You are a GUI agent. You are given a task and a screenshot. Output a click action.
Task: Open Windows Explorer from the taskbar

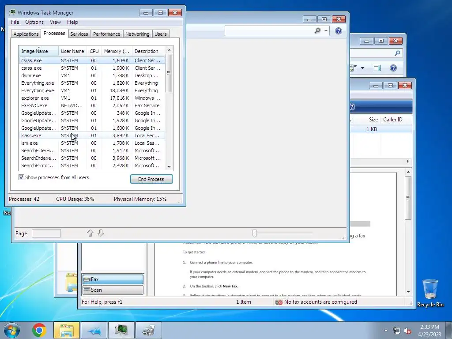[x=67, y=330]
